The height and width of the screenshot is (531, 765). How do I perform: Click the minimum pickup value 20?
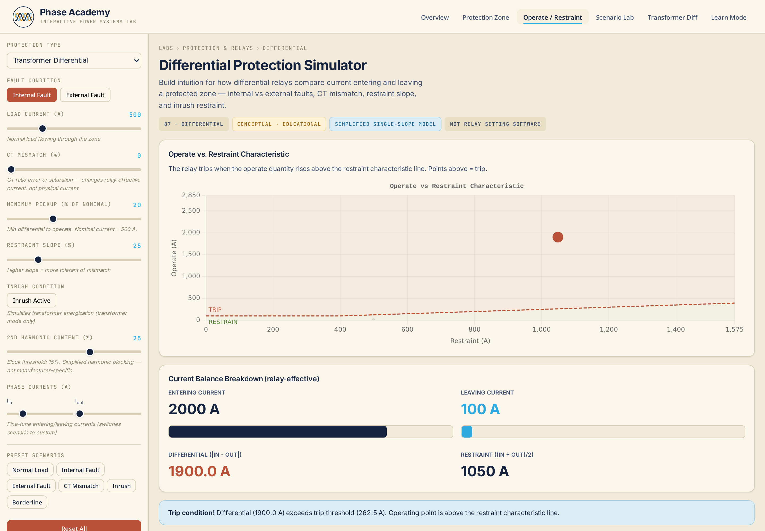coord(137,205)
